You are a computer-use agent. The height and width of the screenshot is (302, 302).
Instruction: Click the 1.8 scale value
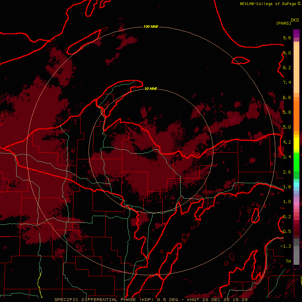click(287, 187)
